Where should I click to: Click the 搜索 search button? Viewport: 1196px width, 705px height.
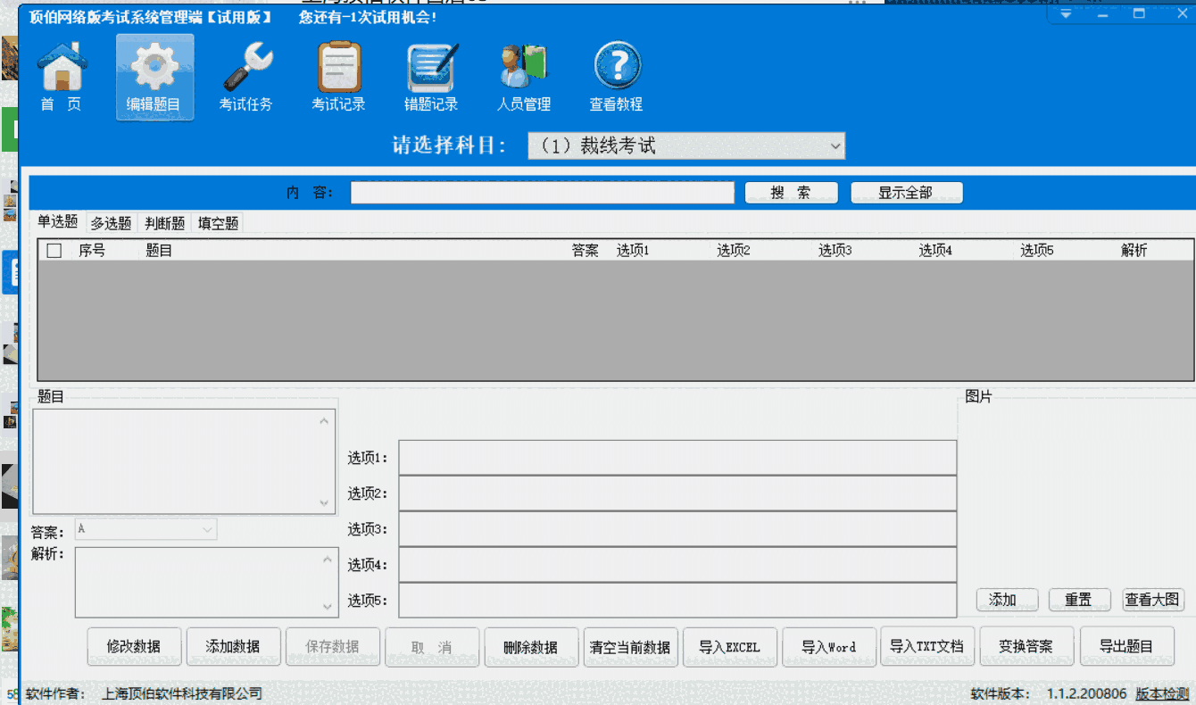point(791,192)
